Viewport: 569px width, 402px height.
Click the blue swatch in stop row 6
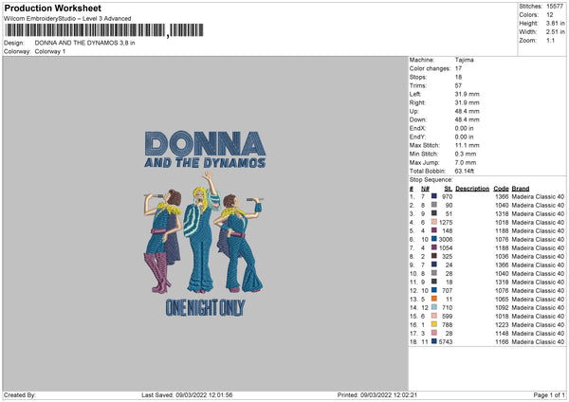click(x=434, y=239)
